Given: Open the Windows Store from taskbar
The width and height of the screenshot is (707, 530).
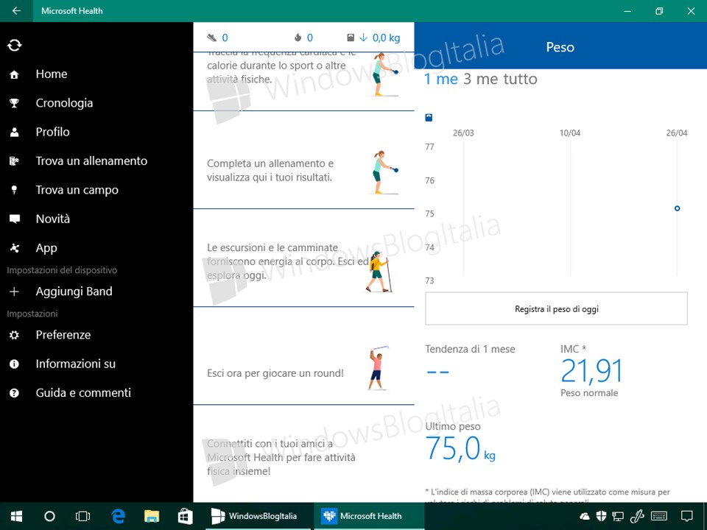Looking at the screenshot, I should coord(185,516).
